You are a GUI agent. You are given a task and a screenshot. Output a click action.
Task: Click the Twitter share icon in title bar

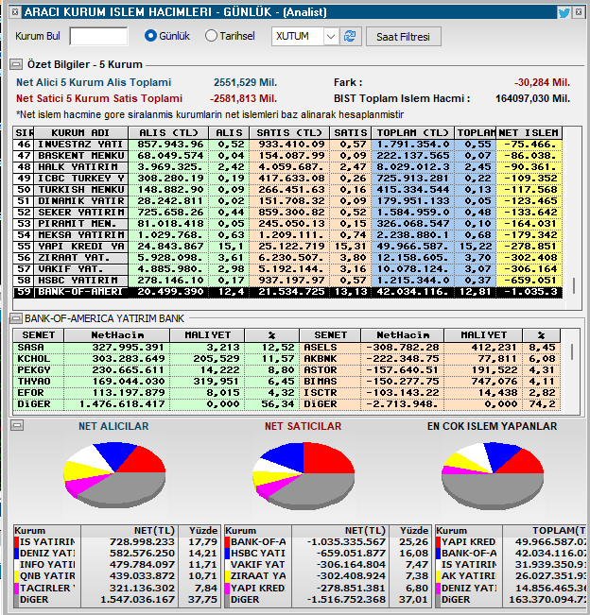point(564,12)
